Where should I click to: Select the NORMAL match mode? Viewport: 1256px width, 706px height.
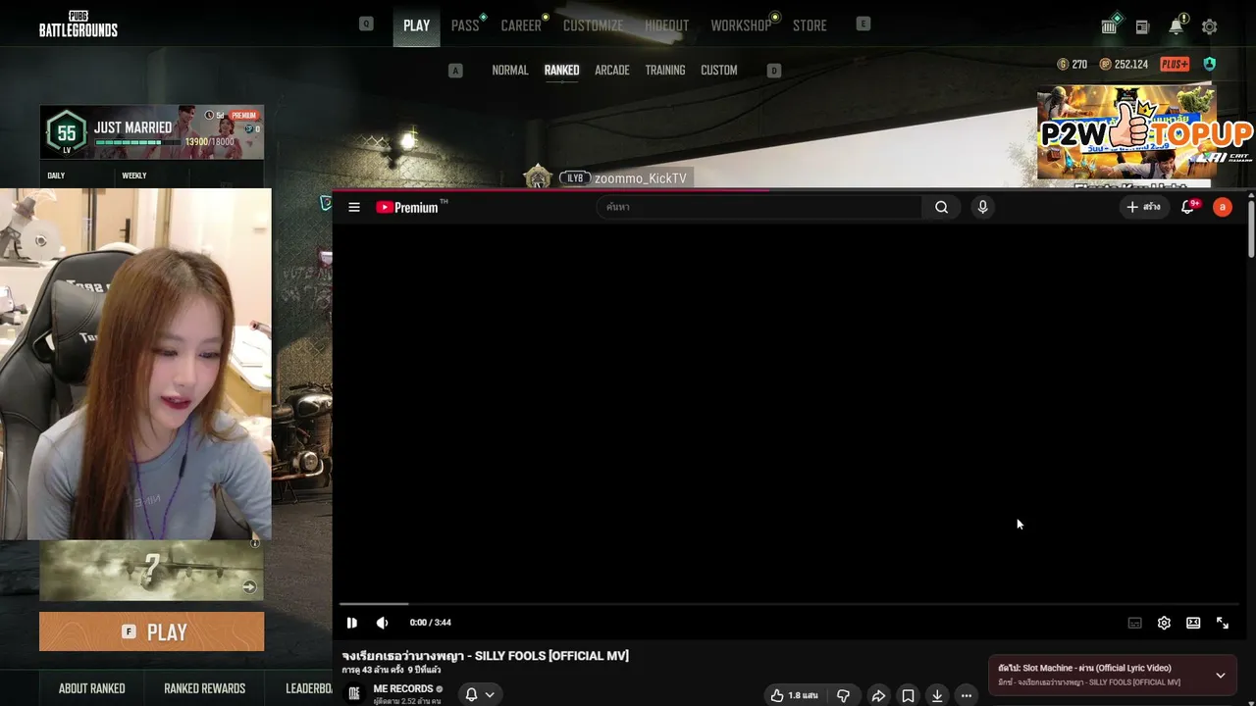pos(510,71)
